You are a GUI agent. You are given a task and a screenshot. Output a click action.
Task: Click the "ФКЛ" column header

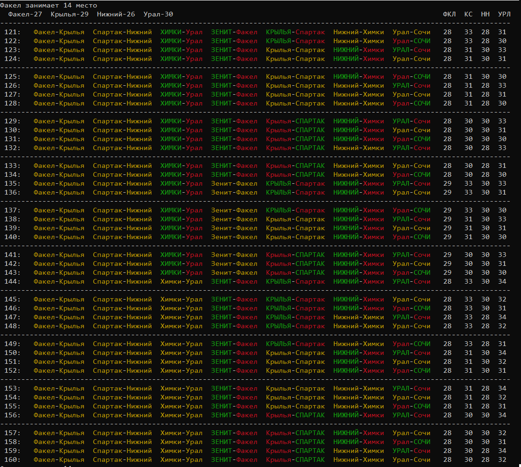point(449,14)
